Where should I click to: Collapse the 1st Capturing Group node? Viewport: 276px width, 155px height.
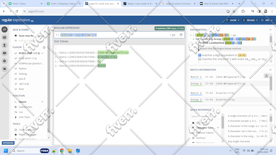(194, 39)
